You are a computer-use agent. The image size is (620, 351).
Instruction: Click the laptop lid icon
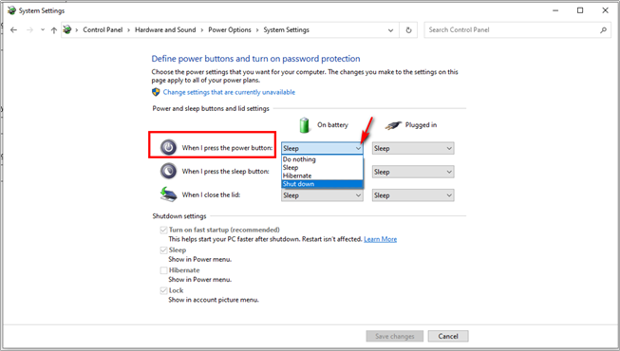[x=168, y=194]
